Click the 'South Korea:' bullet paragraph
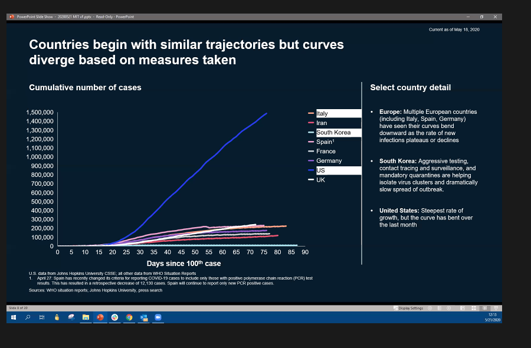Viewport: 531px width, 348px height. pyautogui.click(x=428, y=175)
